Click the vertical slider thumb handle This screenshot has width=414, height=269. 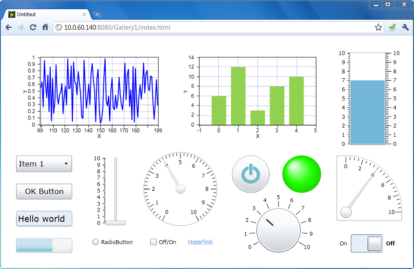click(x=116, y=223)
